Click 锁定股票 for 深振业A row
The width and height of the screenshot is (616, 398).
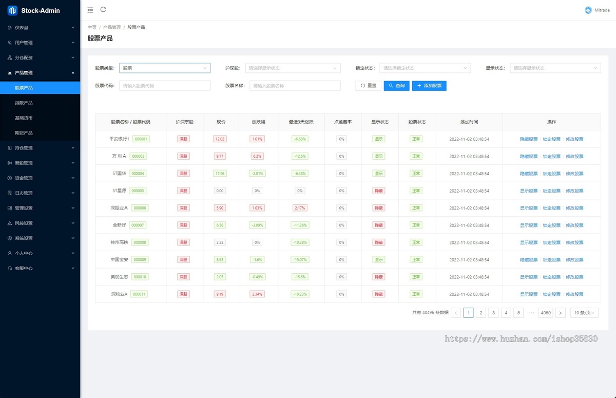point(552,208)
